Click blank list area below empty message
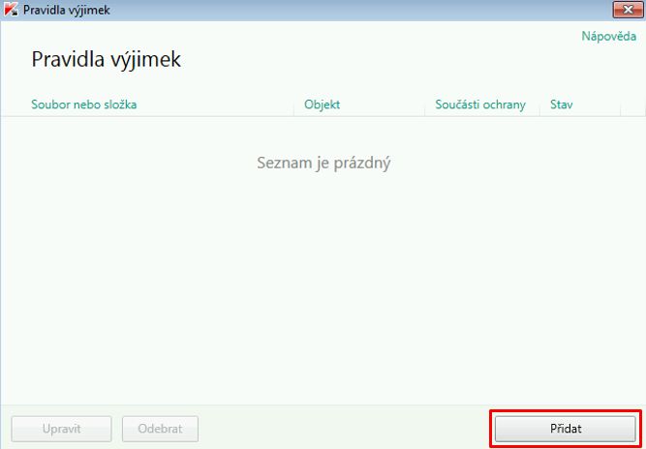Viewport: 646px width, 449px height. click(323, 290)
